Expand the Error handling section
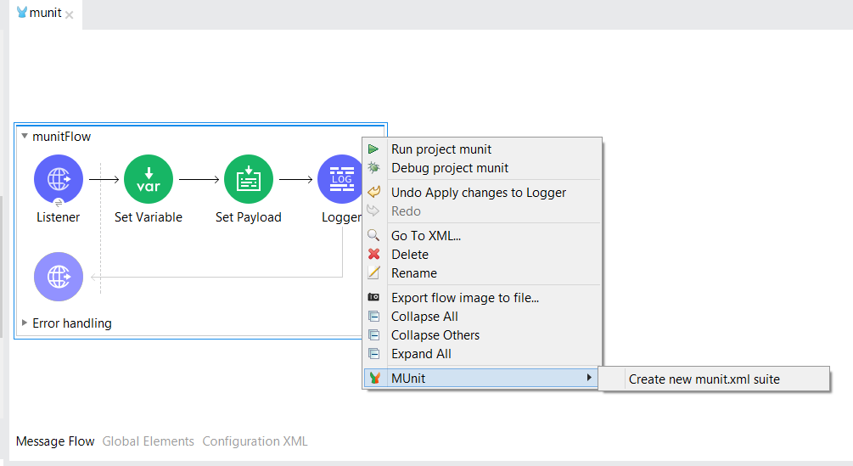853x466 pixels. pos(25,323)
